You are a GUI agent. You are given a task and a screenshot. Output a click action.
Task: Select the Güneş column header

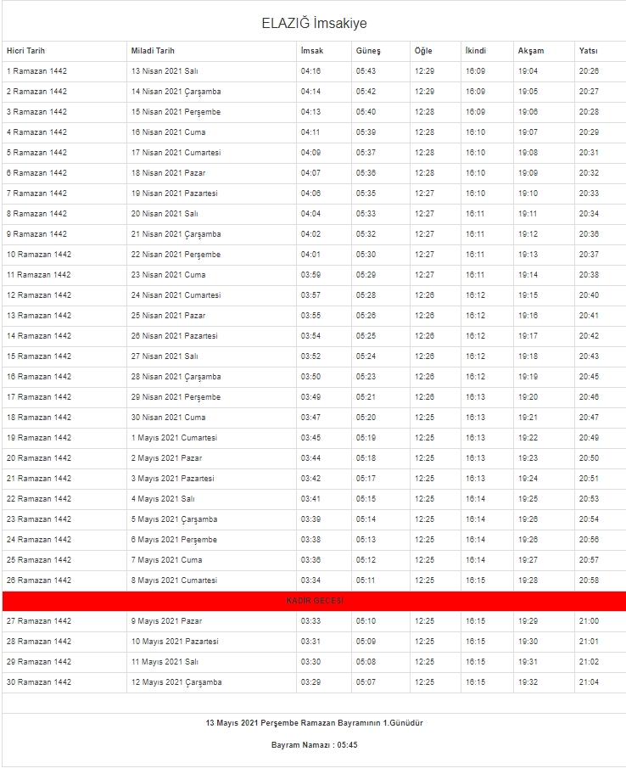(x=368, y=51)
